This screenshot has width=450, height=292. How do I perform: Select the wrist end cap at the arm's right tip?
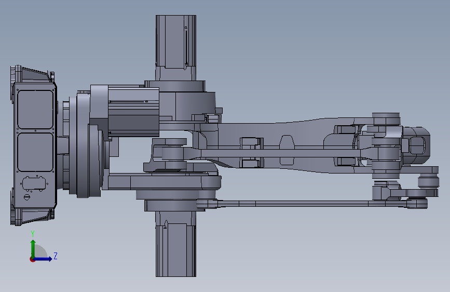[x=417, y=145]
